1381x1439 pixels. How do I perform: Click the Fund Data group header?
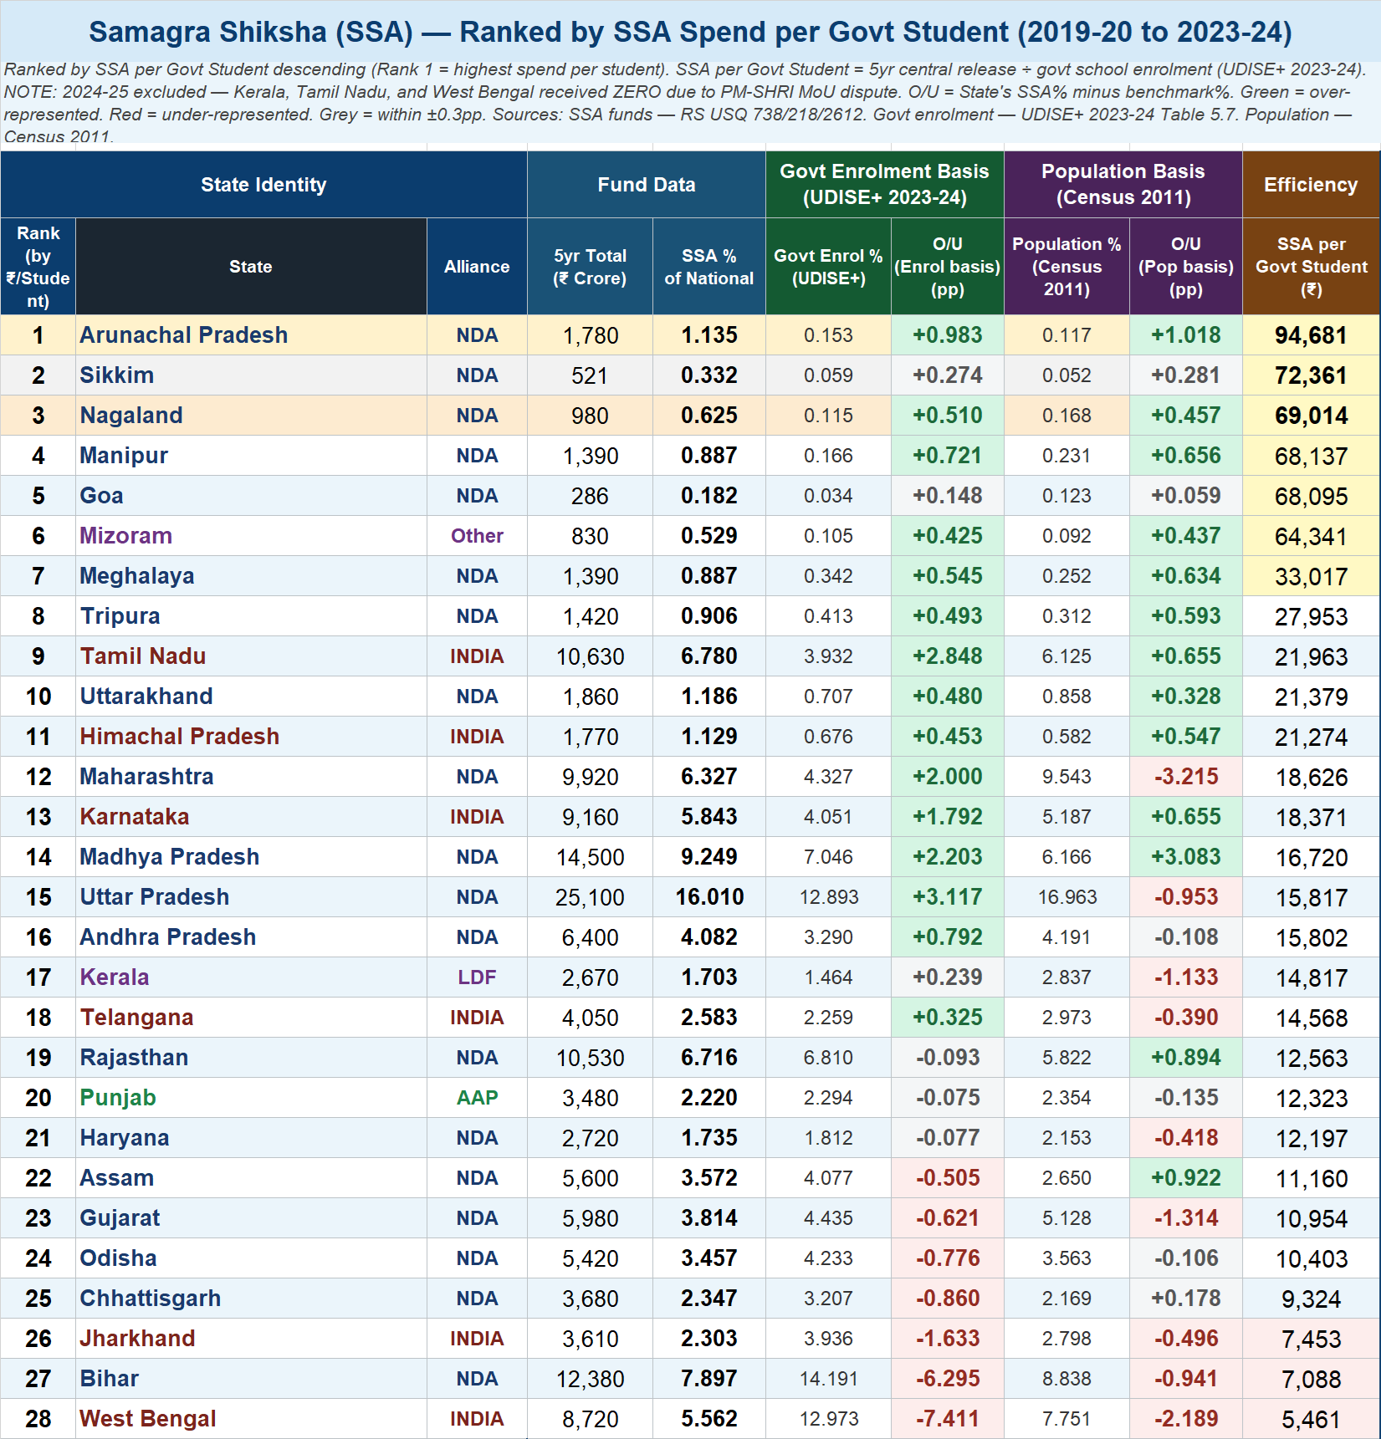[646, 185]
